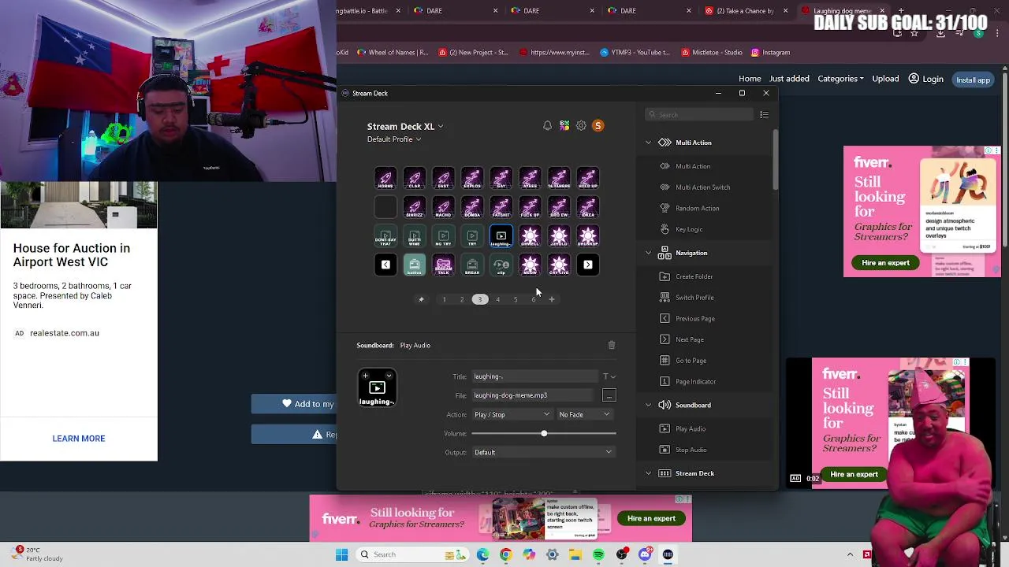Open the Play / Stop action dropdown
This screenshot has width=1009, height=567.
click(512, 414)
